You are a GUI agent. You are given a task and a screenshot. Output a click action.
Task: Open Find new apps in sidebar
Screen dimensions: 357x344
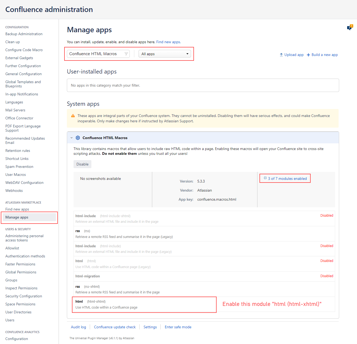click(17, 209)
